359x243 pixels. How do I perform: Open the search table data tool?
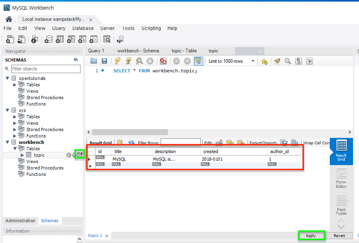(x=107, y=39)
